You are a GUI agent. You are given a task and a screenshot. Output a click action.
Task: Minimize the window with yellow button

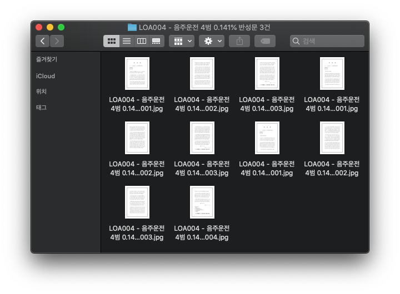click(50, 27)
